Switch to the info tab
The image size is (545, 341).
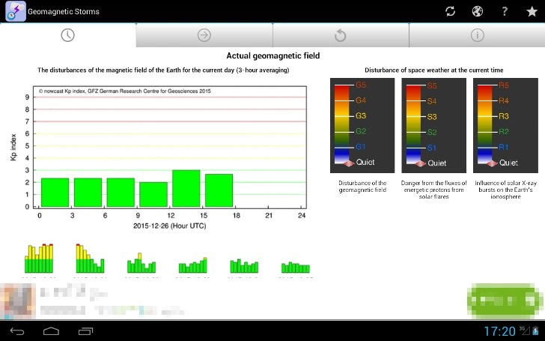pos(477,35)
